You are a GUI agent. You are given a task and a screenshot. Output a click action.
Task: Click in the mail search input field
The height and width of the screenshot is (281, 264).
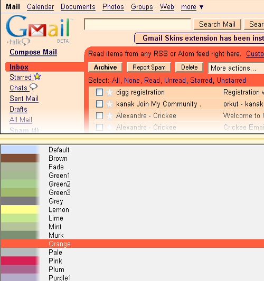[138, 24]
